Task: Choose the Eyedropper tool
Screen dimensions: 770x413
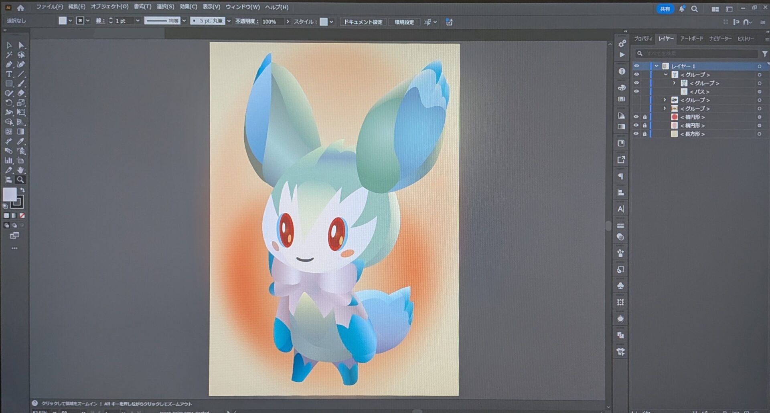Action: click(x=20, y=141)
